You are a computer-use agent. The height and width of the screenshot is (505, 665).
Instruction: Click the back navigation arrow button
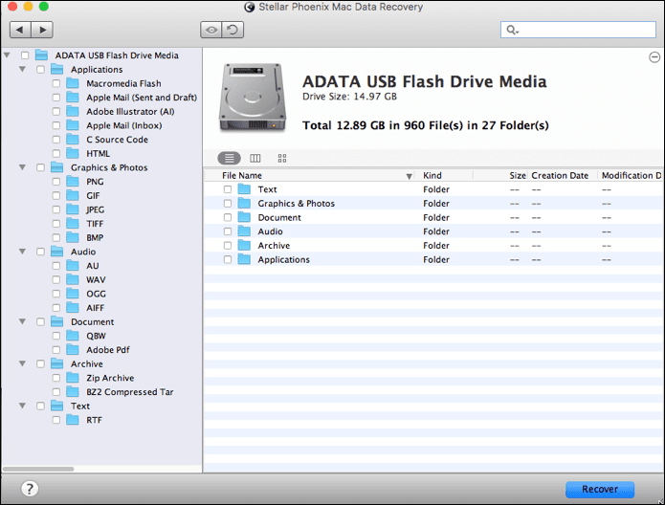20,30
